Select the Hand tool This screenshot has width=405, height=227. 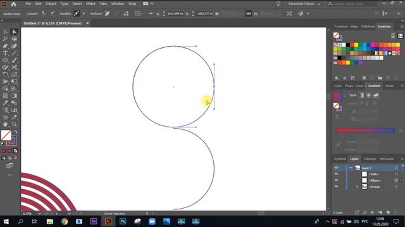point(5,124)
